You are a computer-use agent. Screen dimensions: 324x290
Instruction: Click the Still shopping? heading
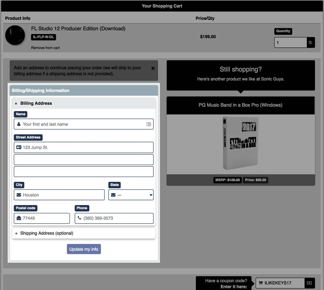coord(241,69)
